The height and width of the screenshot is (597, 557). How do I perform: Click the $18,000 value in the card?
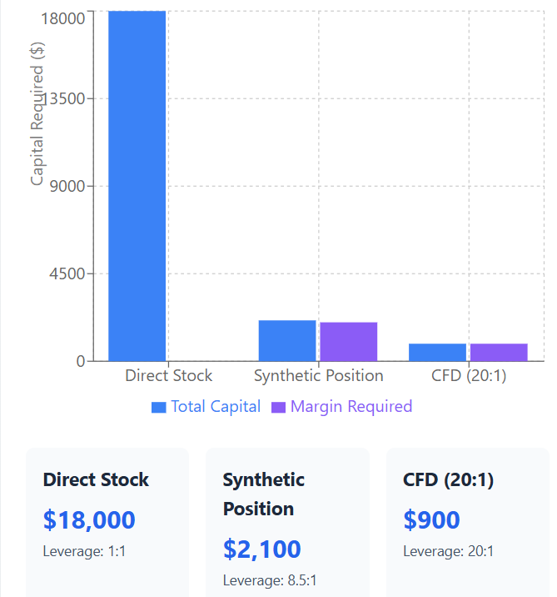click(x=89, y=520)
